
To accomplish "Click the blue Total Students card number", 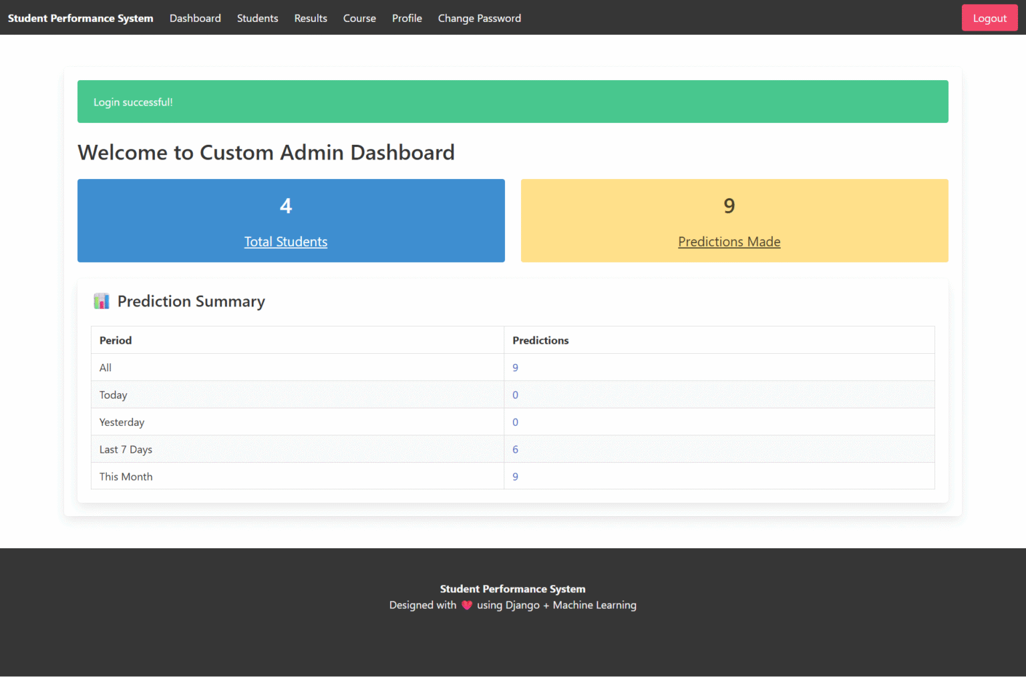I will click(286, 206).
